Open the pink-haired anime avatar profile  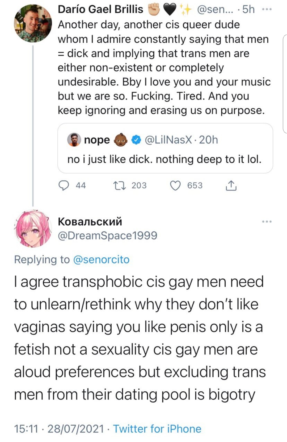coord(33,229)
